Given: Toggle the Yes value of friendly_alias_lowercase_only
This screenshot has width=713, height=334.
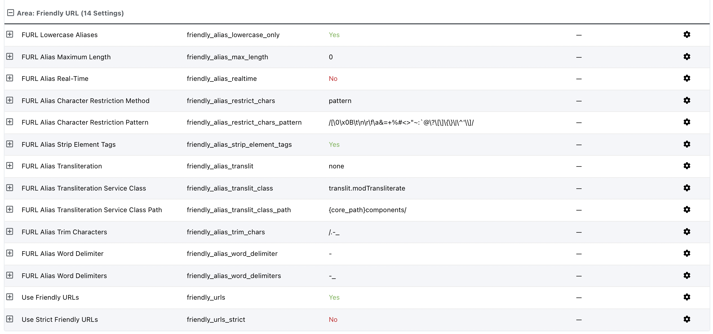Looking at the screenshot, I should point(334,35).
